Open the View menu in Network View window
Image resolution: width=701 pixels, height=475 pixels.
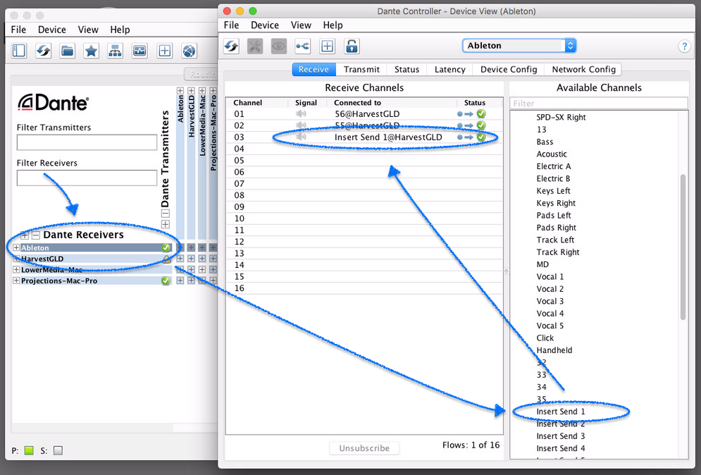click(88, 30)
